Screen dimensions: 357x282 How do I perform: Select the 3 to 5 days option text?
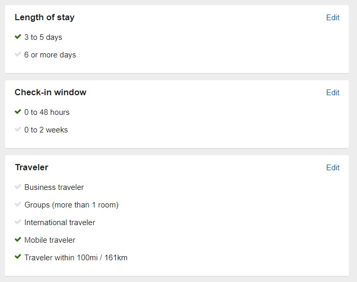[43, 37]
